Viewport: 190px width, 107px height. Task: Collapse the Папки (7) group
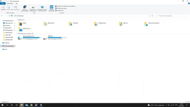(x=17, y=20)
